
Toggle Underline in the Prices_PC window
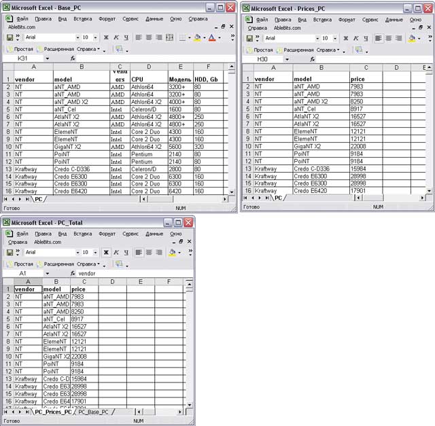coord(364,38)
